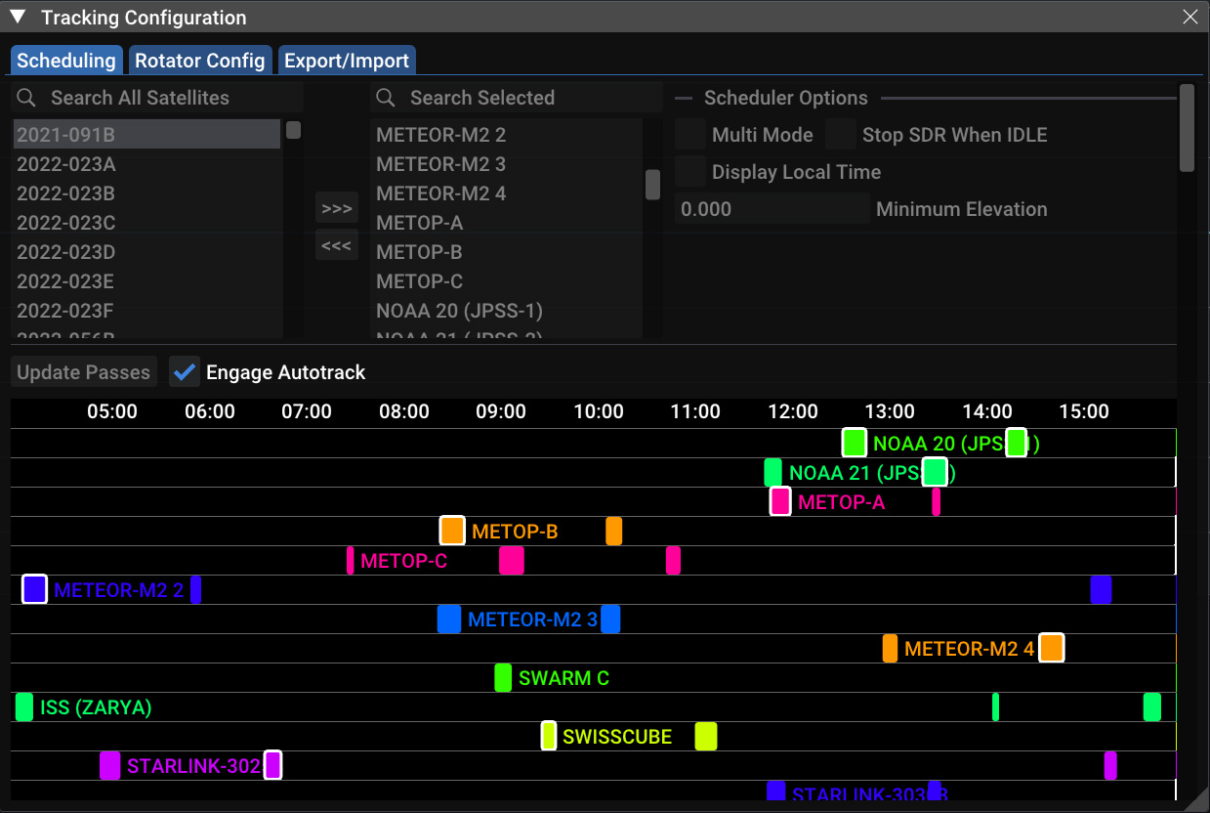
Task: Enable the Multi Mode checkbox
Action: [691, 135]
